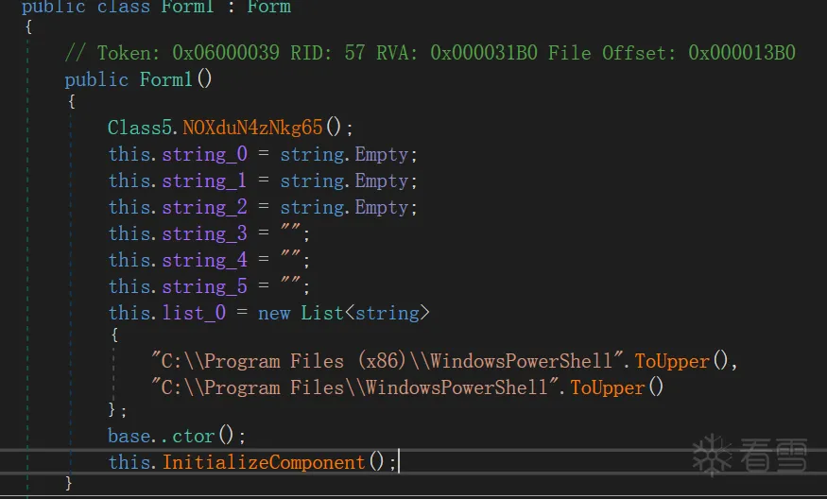The width and height of the screenshot is (827, 499).
Task: Select the string_3 field name
Action: (x=205, y=233)
